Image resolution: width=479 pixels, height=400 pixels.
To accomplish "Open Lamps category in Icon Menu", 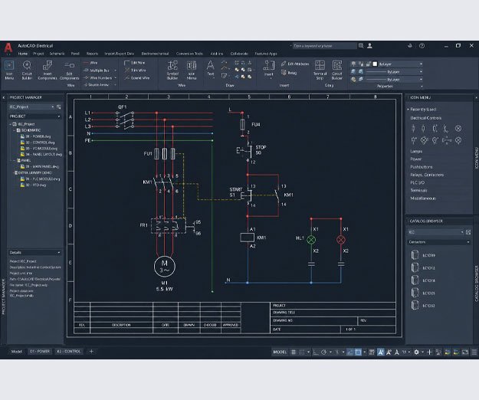I will pos(416,152).
